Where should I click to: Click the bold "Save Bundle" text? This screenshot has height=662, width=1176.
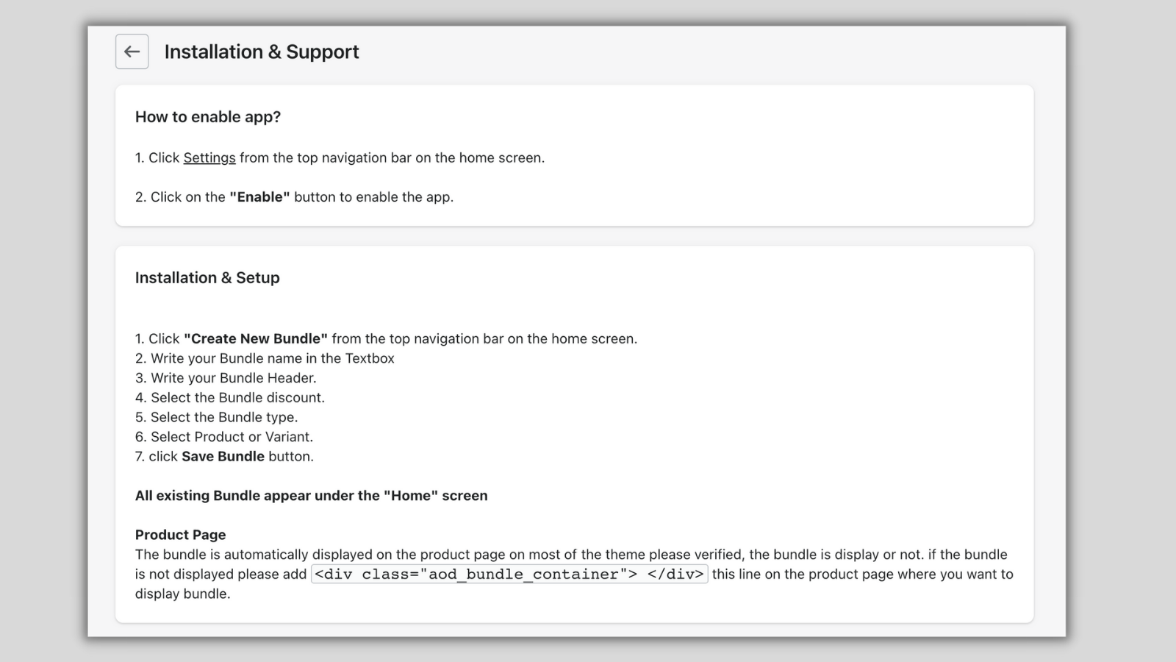pyautogui.click(x=223, y=457)
